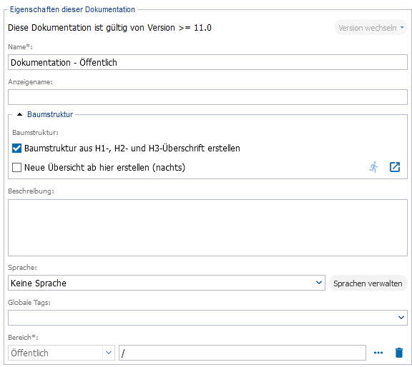Expand the Globale Tags dropdown arrow
The width and height of the screenshot is (412, 367).
pos(401,318)
